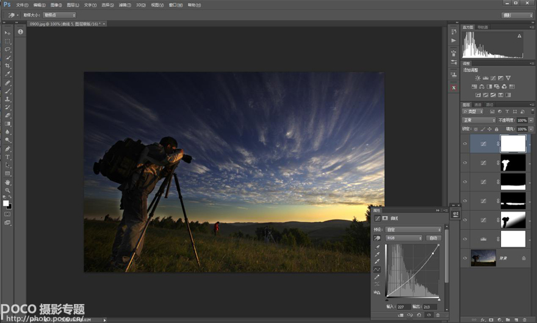537x323 pixels.
Task: Click the fx layer style icon
Action: tap(482, 319)
